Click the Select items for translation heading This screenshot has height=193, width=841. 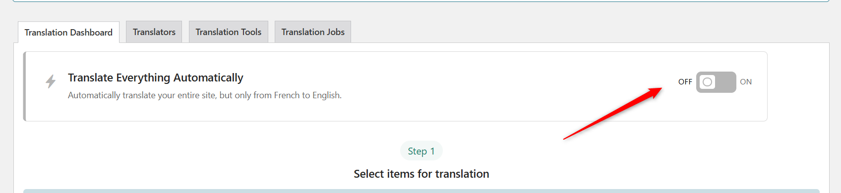(421, 174)
